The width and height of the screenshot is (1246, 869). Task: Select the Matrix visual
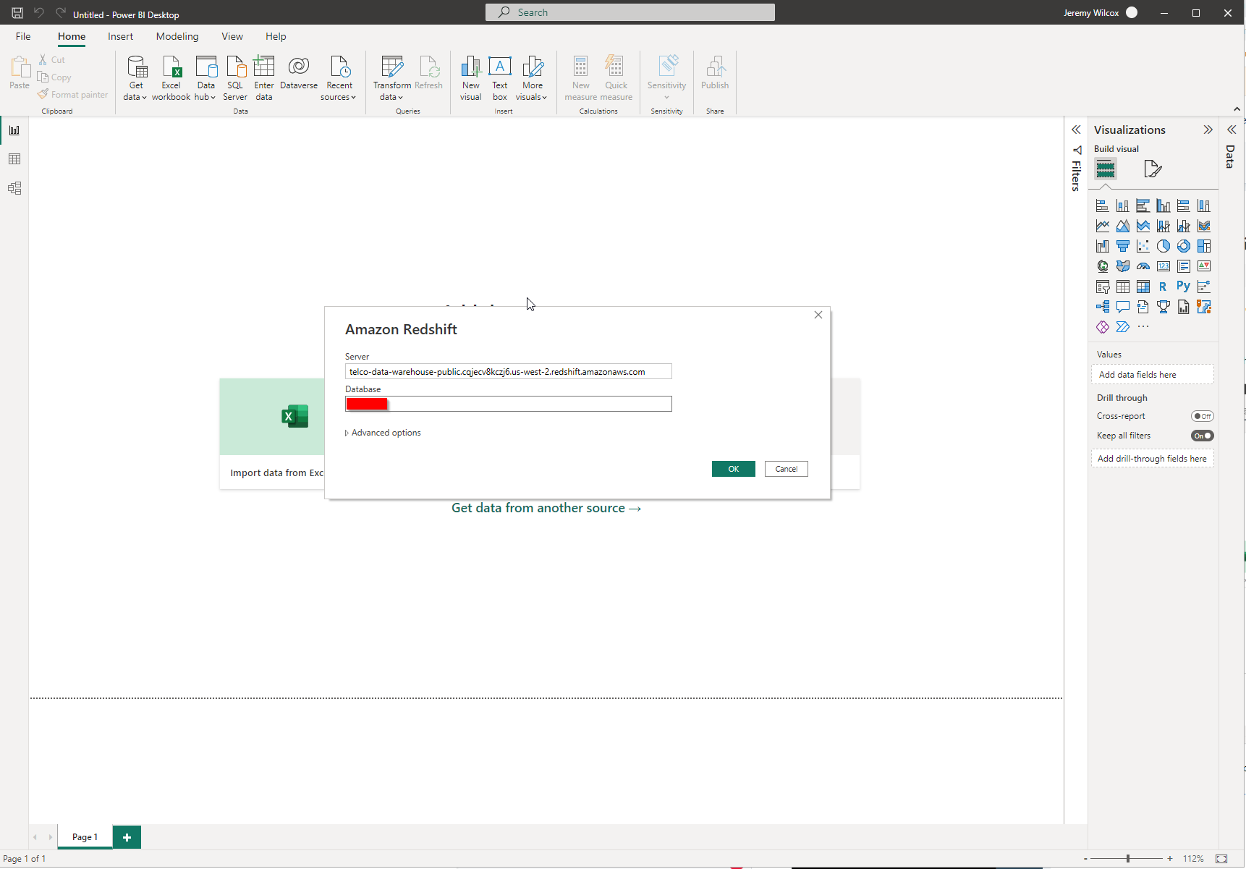pos(1143,287)
